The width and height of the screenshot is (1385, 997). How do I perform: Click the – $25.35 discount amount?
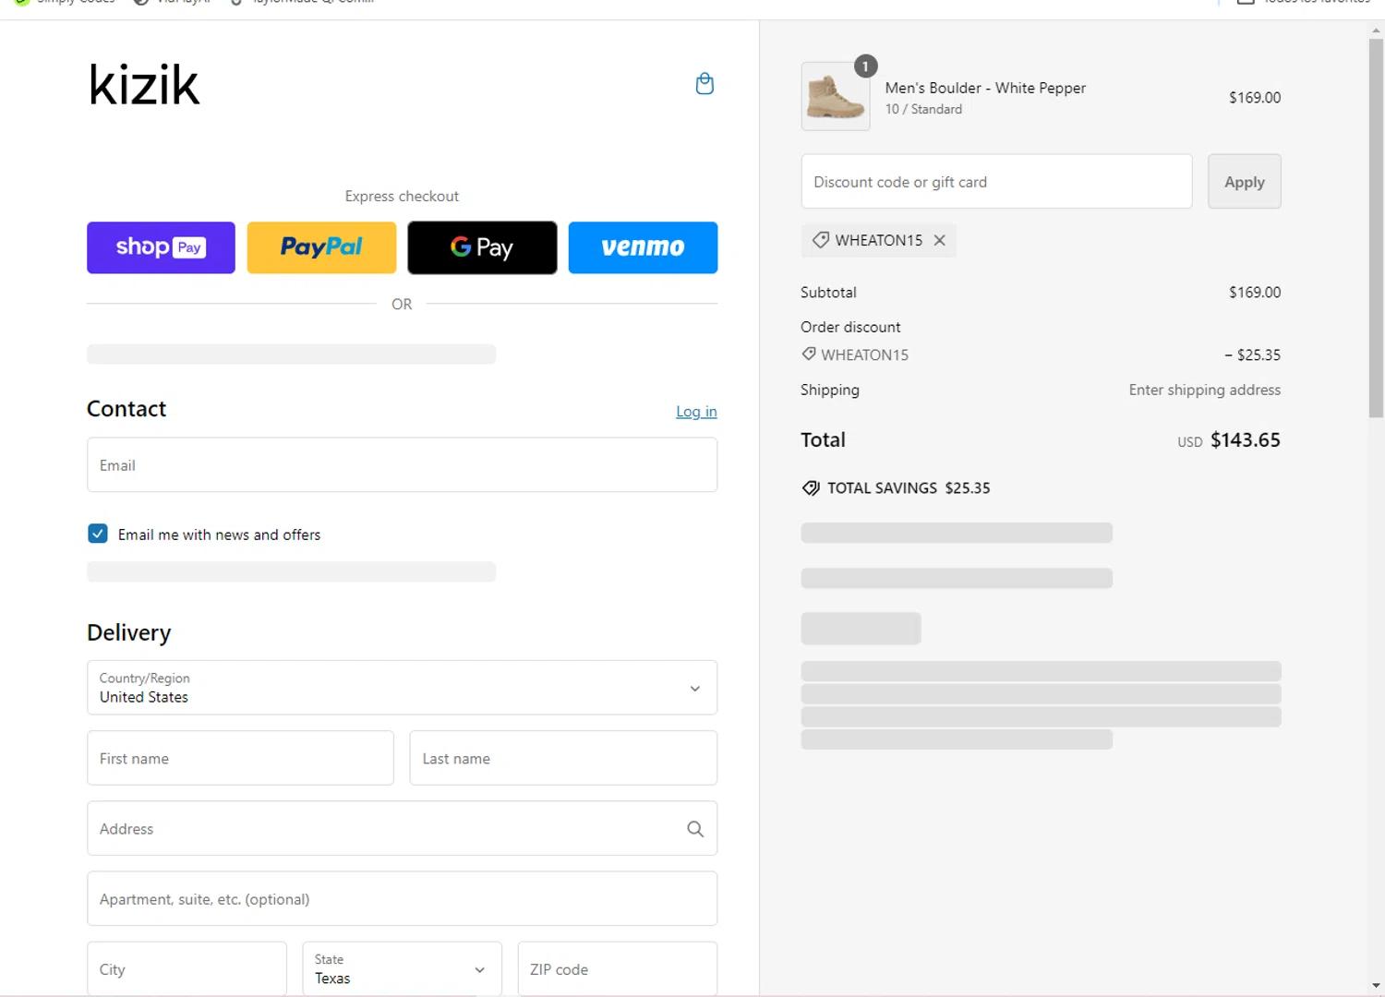tap(1252, 354)
